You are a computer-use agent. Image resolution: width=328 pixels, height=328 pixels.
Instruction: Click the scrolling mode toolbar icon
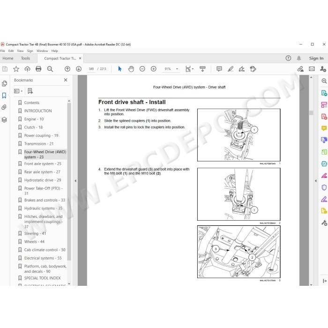coord(202,69)
